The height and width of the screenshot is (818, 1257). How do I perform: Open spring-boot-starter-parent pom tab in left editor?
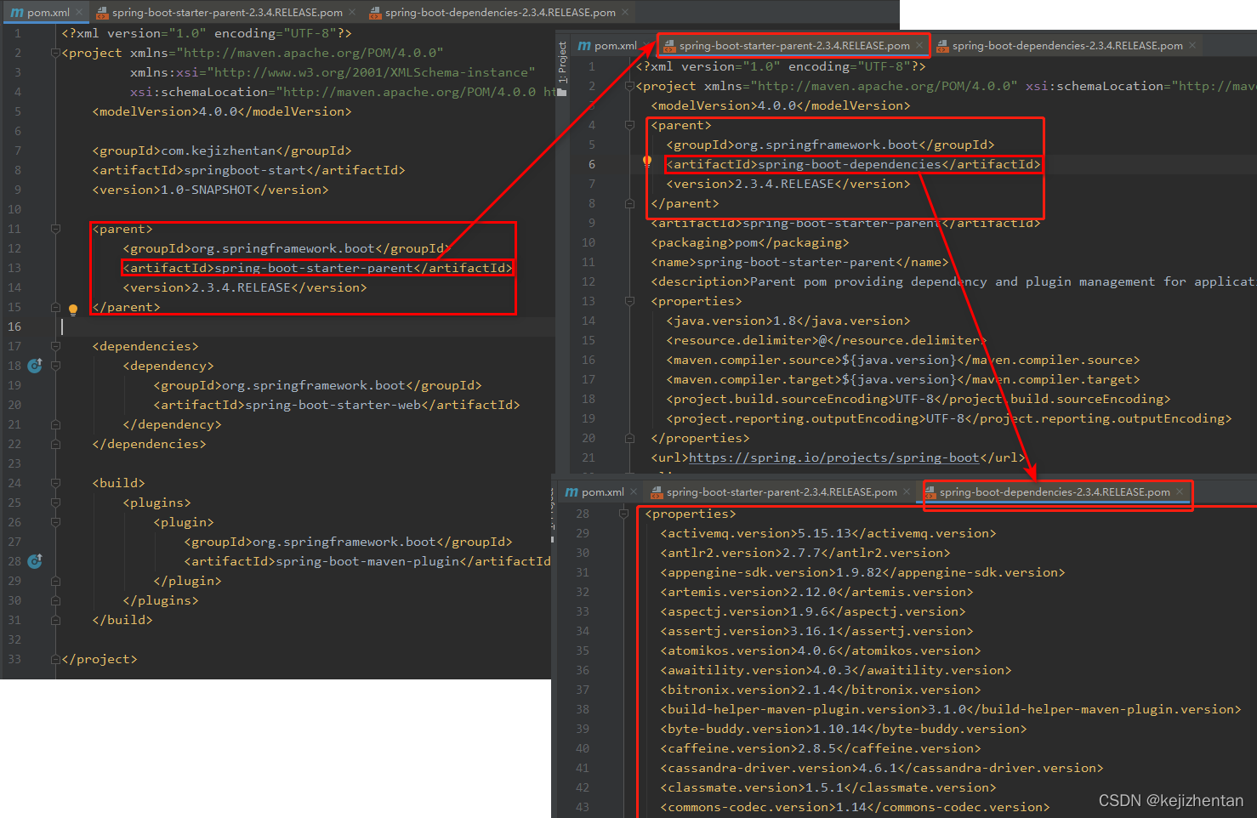click(227, 13)
